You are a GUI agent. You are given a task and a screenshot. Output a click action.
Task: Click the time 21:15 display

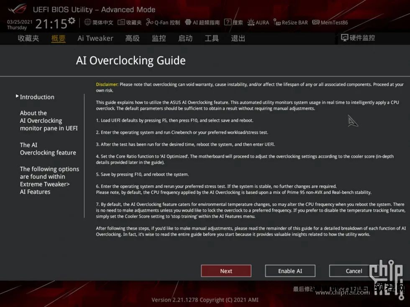click(51, 24)
